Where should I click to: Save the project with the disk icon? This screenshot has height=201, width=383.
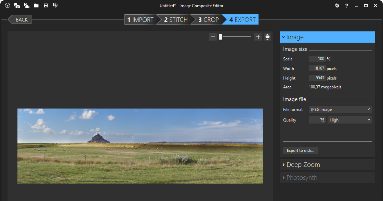(x=46, y=5)
